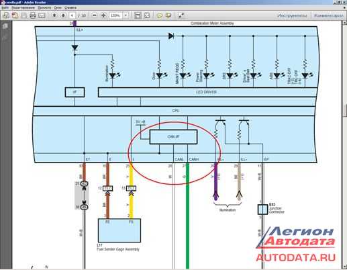Screen dimensions: 347x270
Task: Click the highlight text icon
Action: [168, 15]
